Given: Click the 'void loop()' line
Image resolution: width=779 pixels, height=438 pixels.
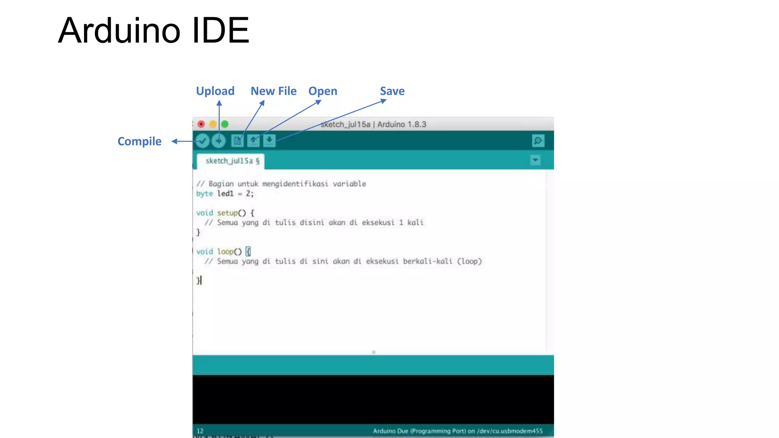Looking at the screenshot, I should click(x=223, y=252).
